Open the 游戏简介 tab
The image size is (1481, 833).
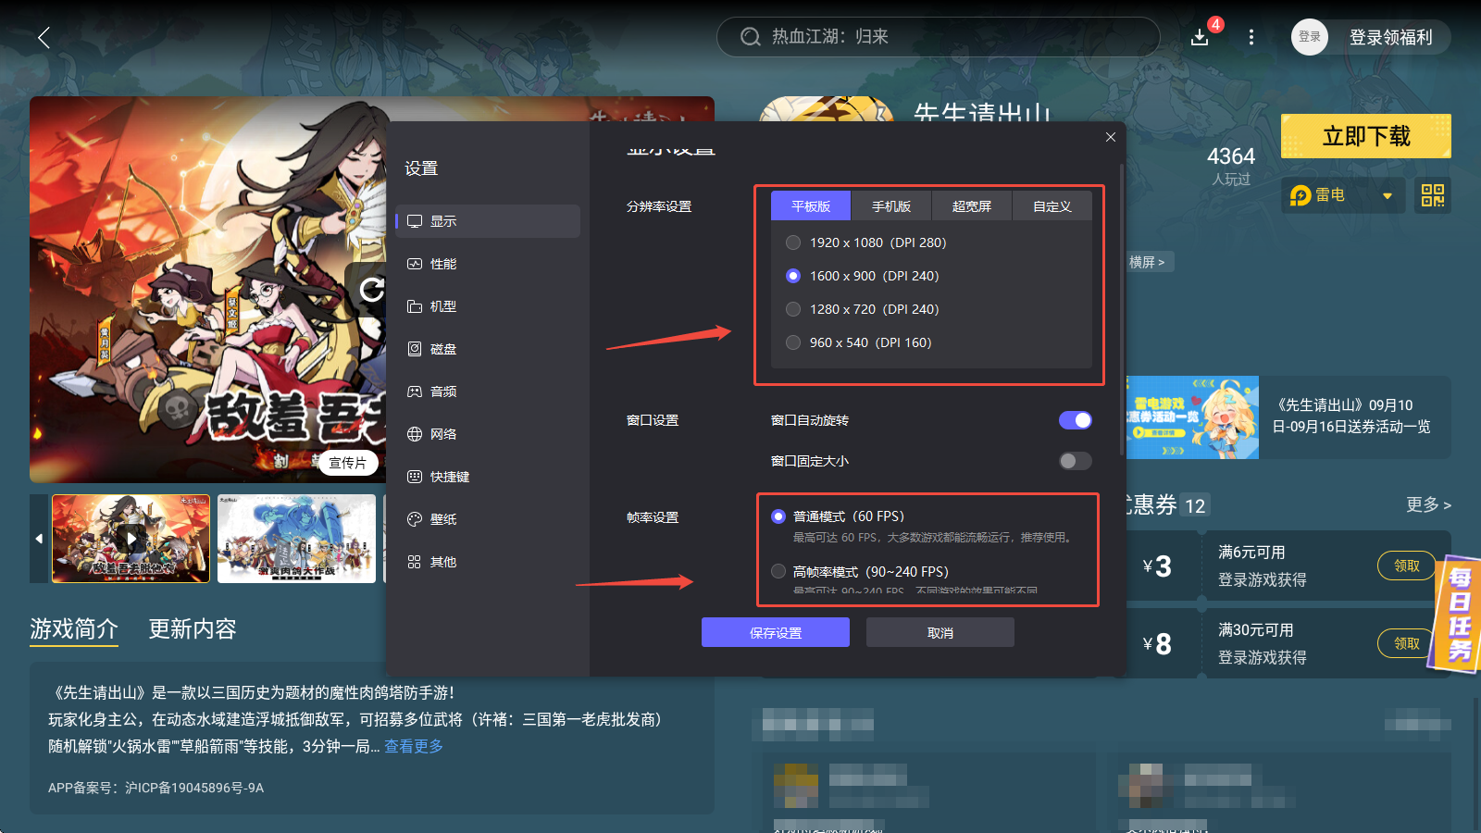[x=74, y=629]
